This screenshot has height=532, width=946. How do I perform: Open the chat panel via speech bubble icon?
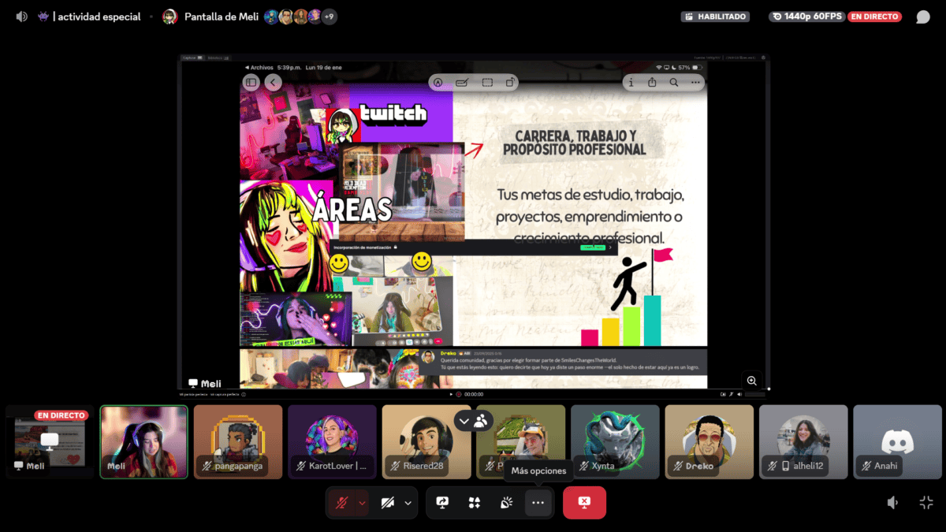[x=923, y=17]
